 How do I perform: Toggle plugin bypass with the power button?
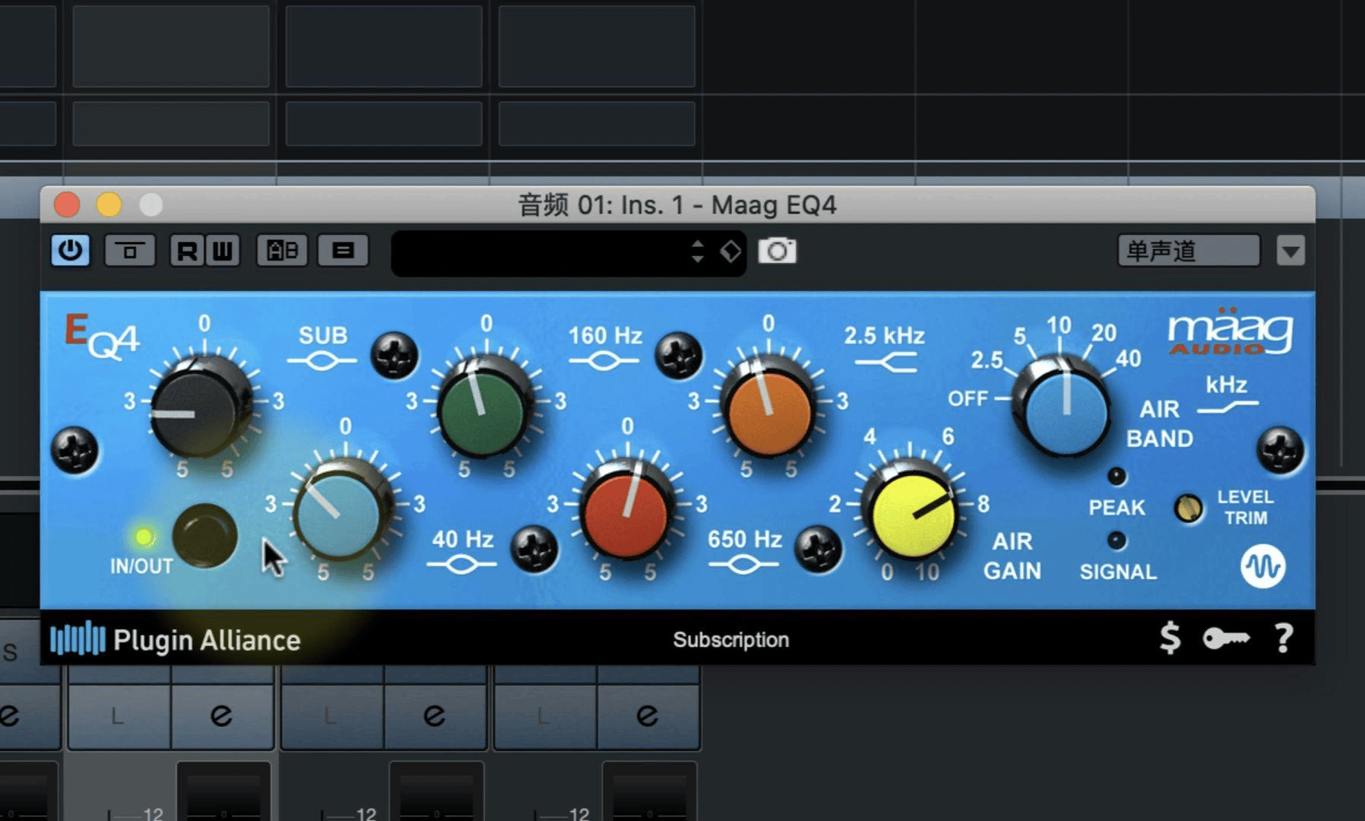[69, 250]
